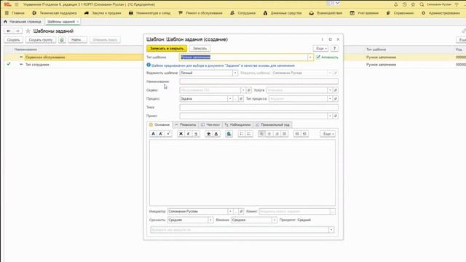Switch to the Наблюдатели tab
The image size is (466, 262).
pos(237,124)
